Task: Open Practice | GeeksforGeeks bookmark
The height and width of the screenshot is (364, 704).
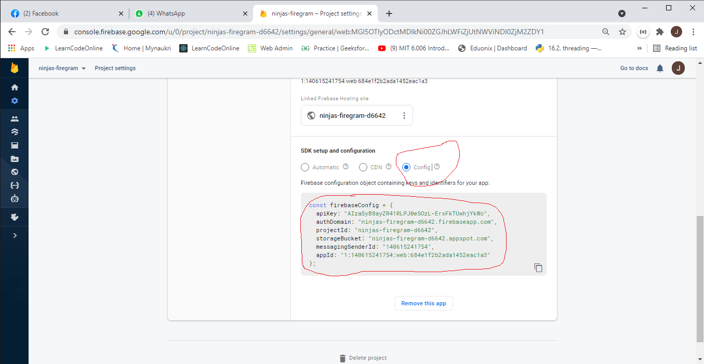Action: tap(335, 48)
